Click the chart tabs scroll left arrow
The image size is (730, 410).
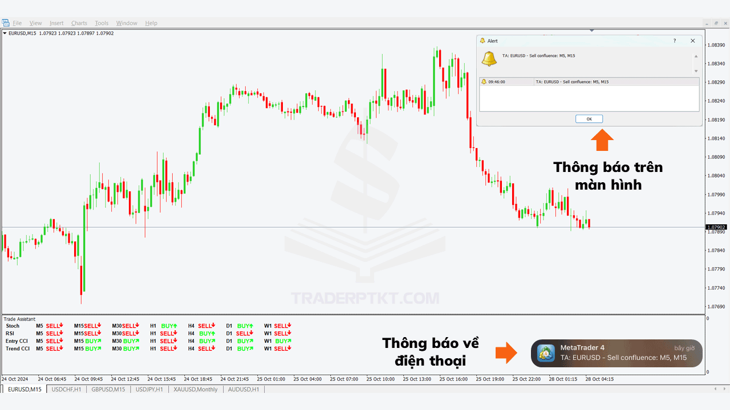coord(716,389)
